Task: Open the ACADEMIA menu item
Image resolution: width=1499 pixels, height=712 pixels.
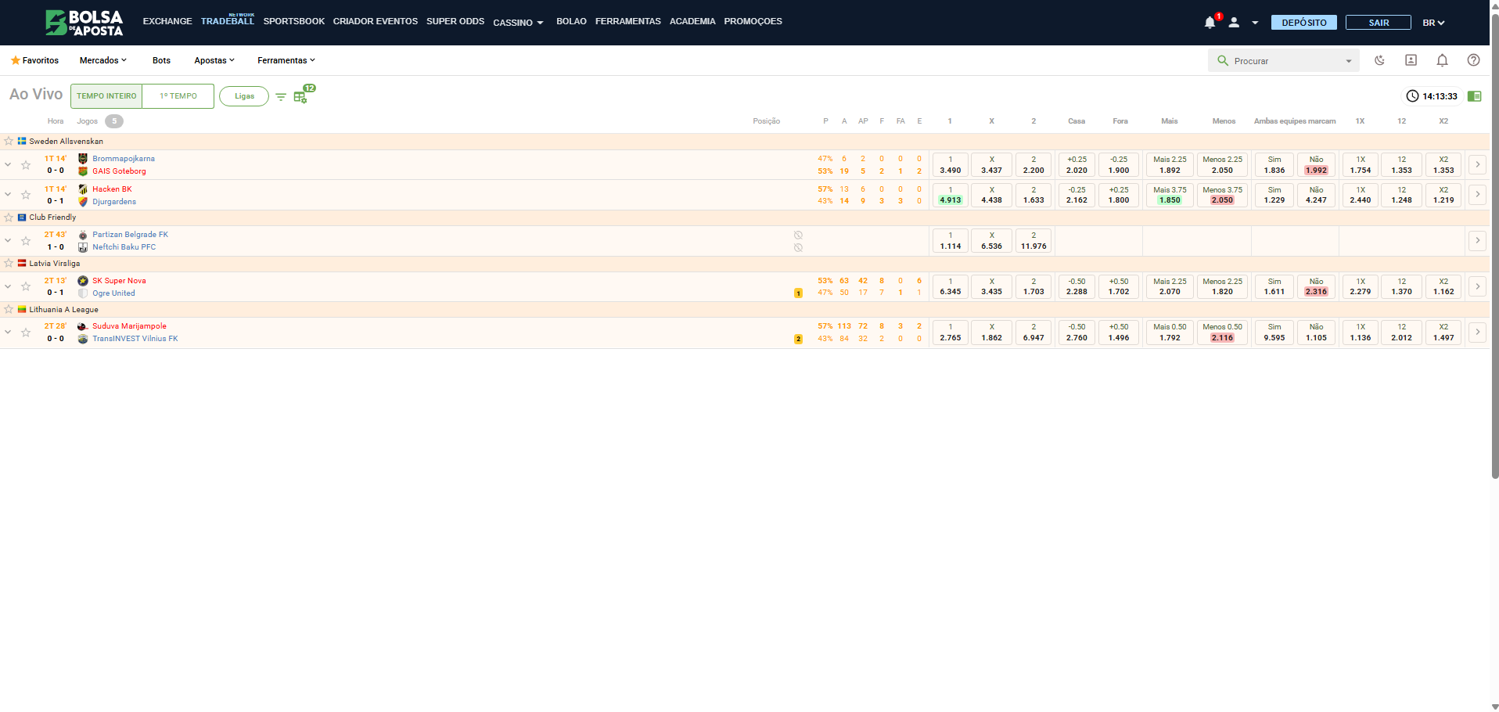Action: coord(692,21)
